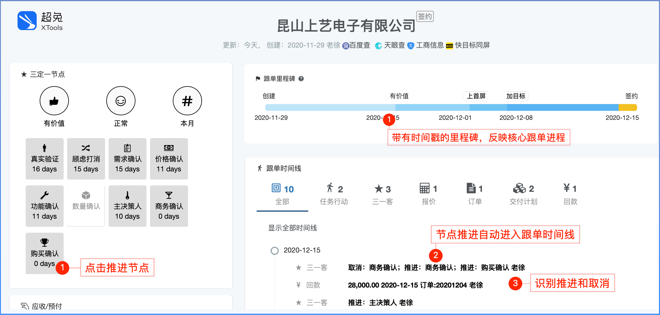660x315 pixels.
Task: Open the 天眼查 lookup link
Action: tap(390, 45)
